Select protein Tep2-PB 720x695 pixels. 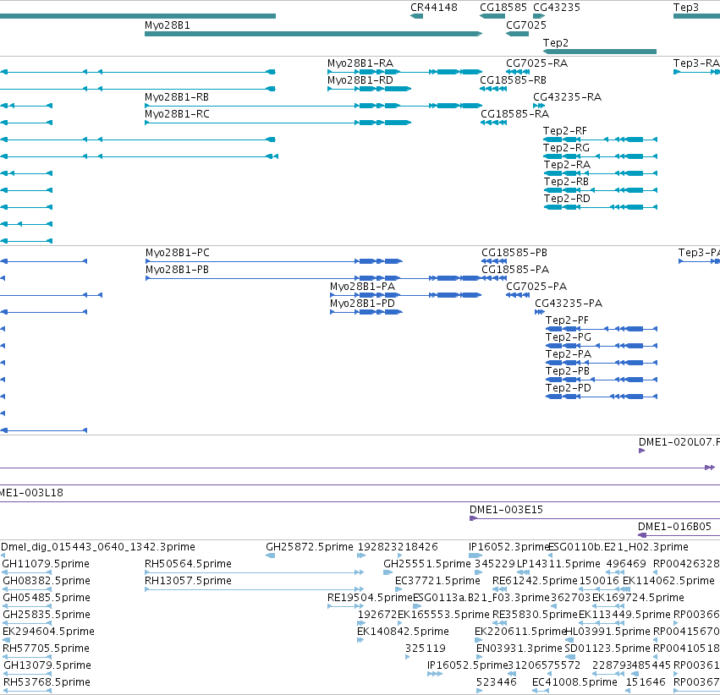(602, 380)
